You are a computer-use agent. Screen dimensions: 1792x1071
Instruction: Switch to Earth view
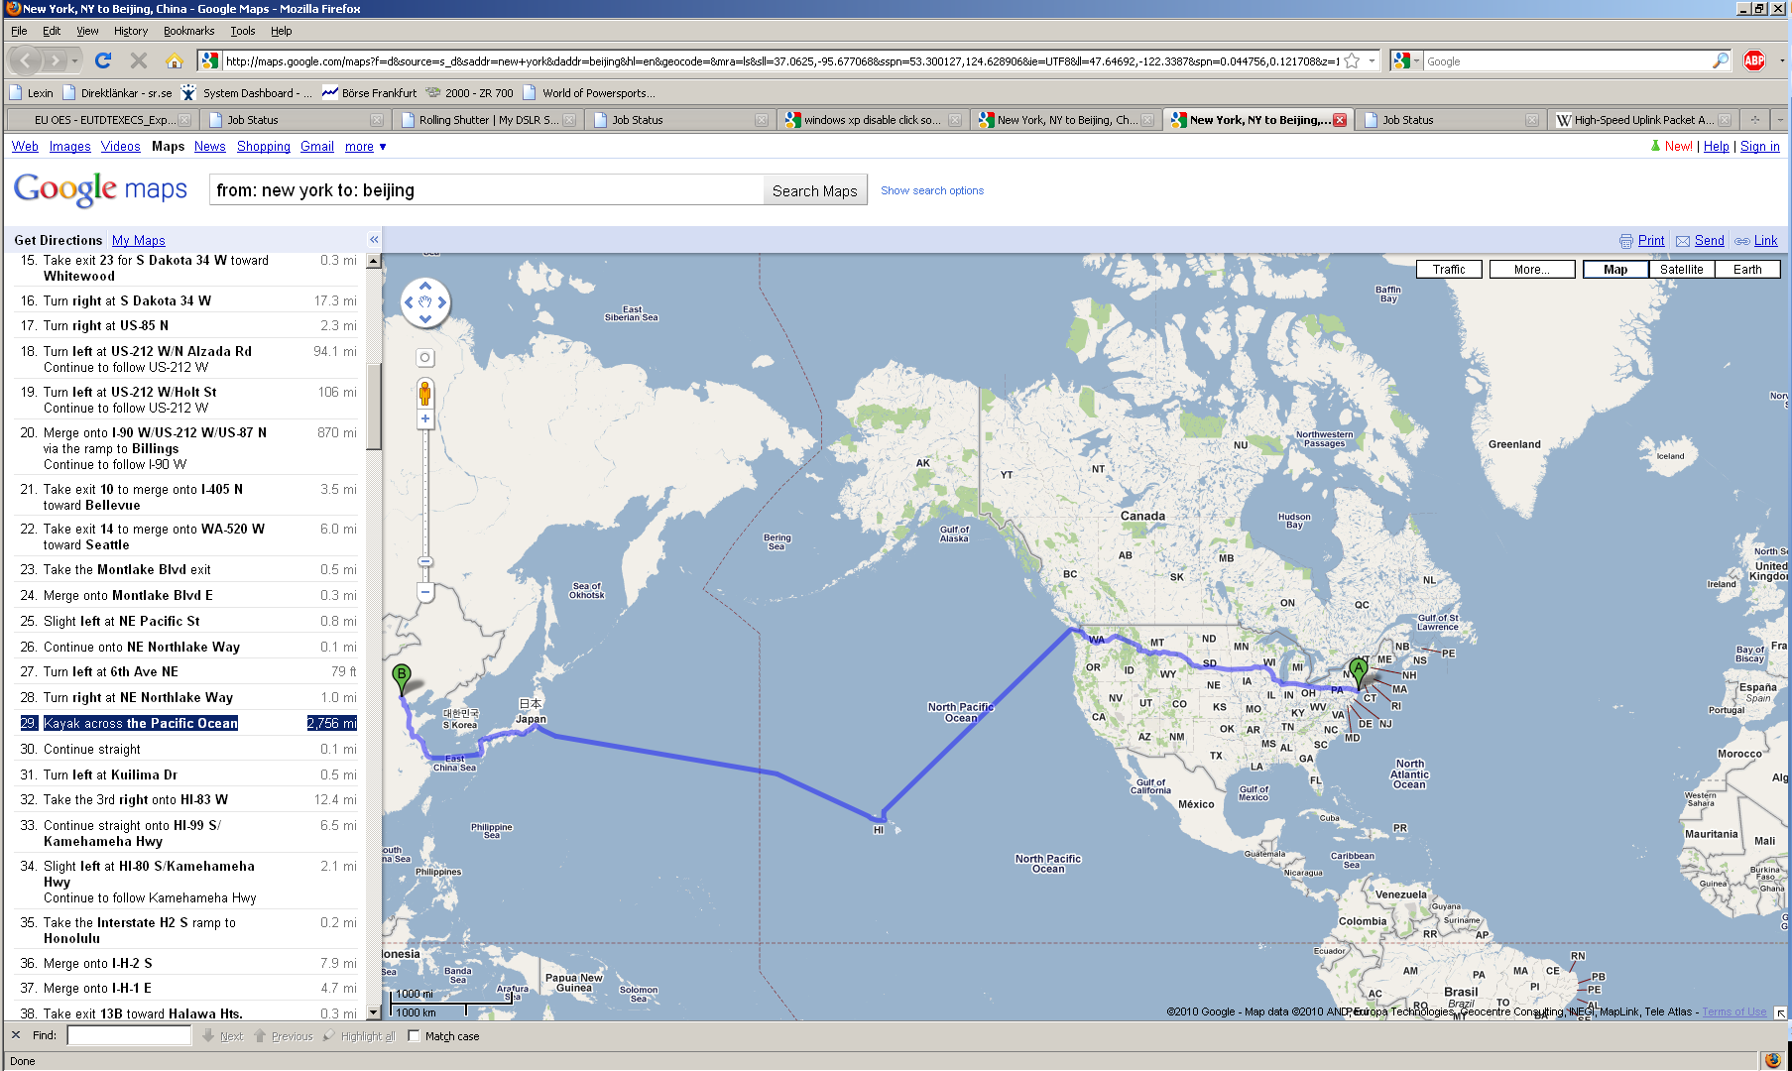pyautogui.click(x=1747, y=270)
